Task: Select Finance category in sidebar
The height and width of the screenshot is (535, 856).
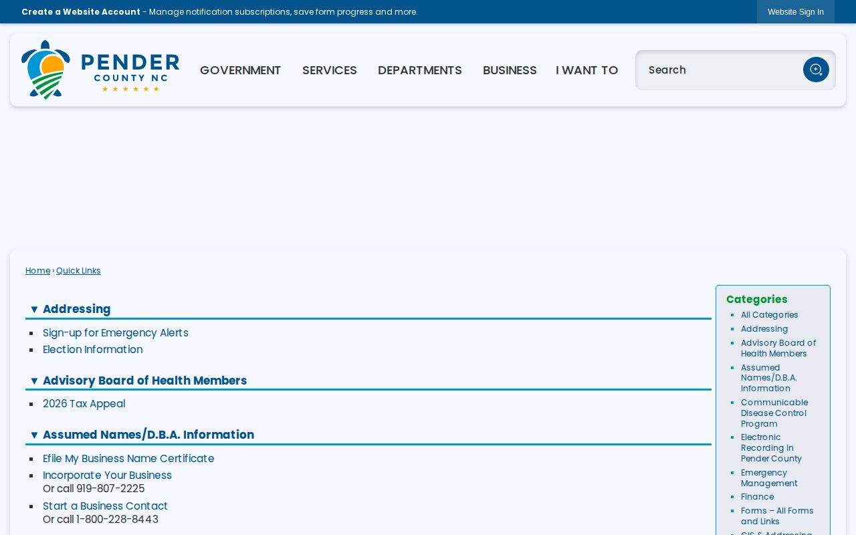Action: click(758, 497)
